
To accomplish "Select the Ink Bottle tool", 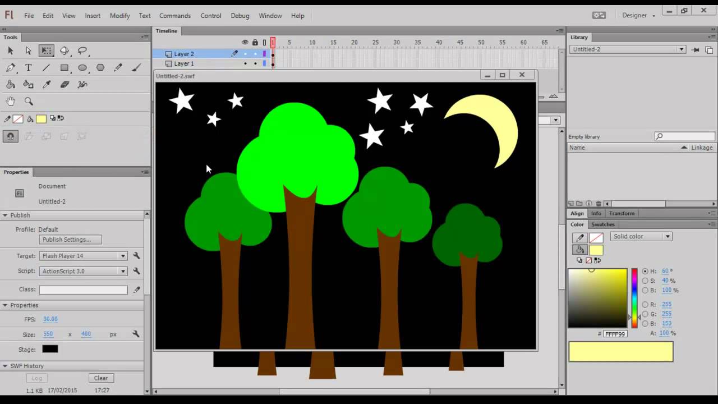I will point(29,85).
